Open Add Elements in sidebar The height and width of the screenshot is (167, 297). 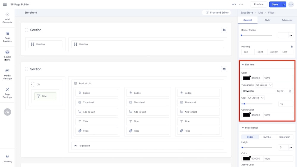[x=7, y=18]
